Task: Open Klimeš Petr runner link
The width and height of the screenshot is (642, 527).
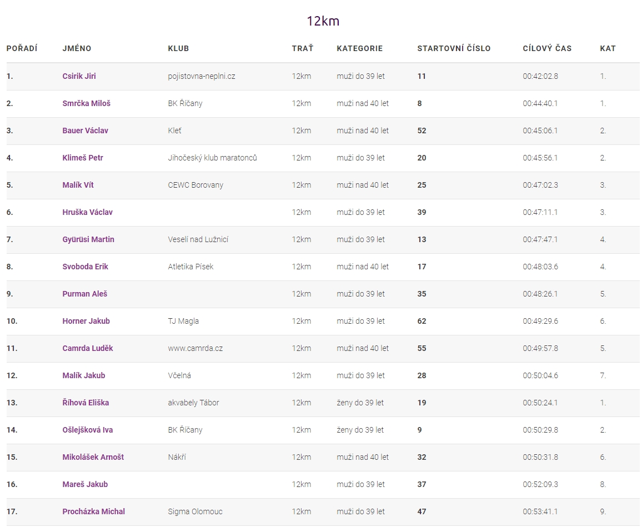Action: [x=83, y=158]
